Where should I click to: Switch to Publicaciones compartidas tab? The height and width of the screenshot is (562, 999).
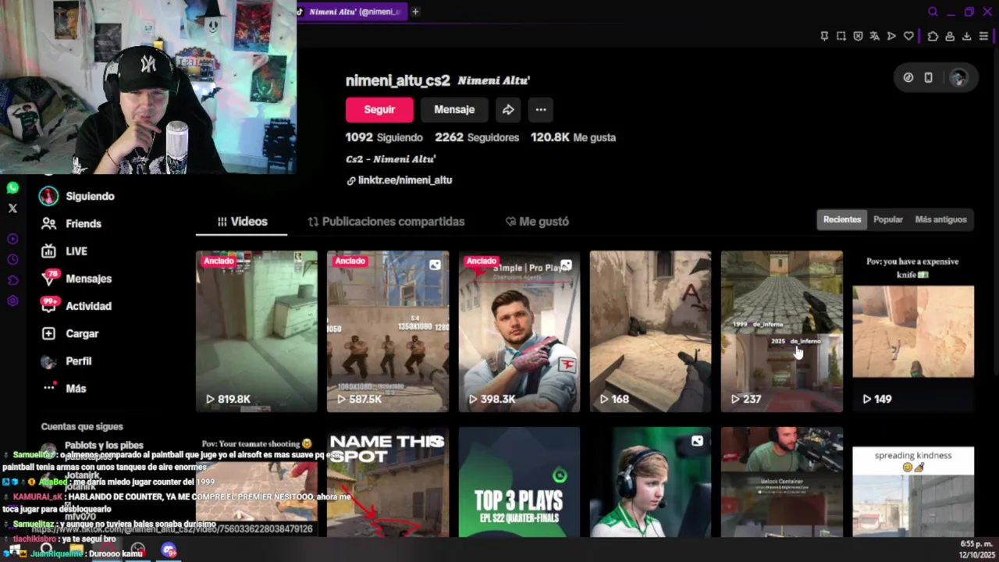pyautogui.click(x=386, y=222)
